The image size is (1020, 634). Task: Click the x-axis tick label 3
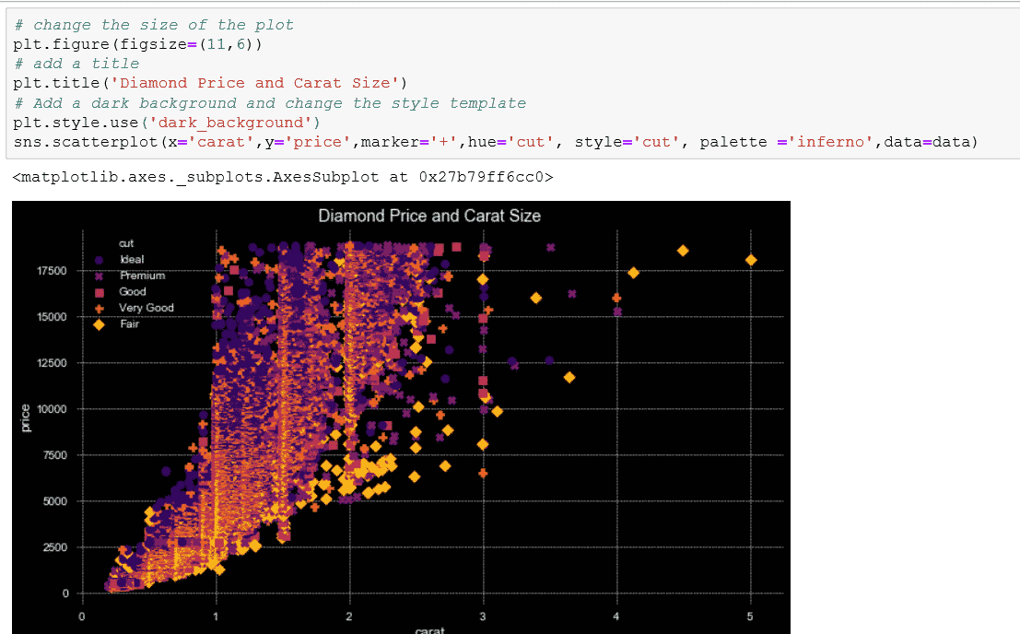(x=483, y=616)
